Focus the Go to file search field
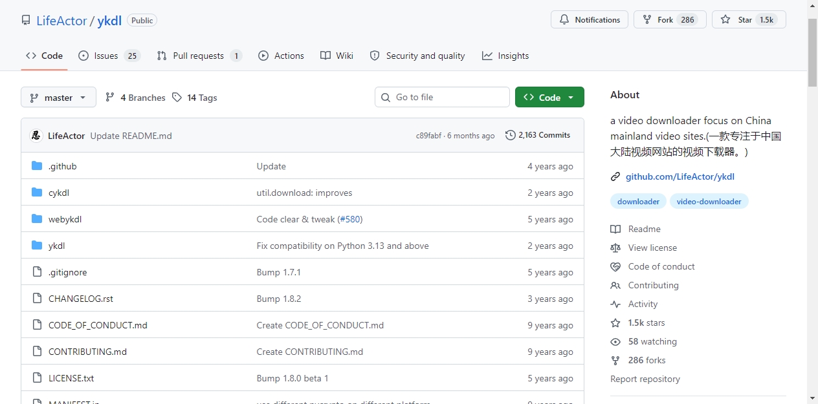The width and height of the screenshot is (818, 404). click(442, 97)
